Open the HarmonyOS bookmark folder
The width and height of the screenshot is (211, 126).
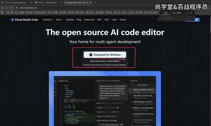40,13
